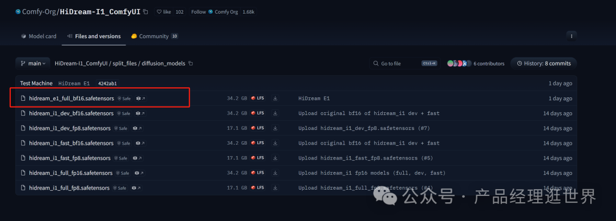Open hidream_i1_dev_bf16.safetensors file
The width and height of the screenshot is (616, 221).
[71, 113]
